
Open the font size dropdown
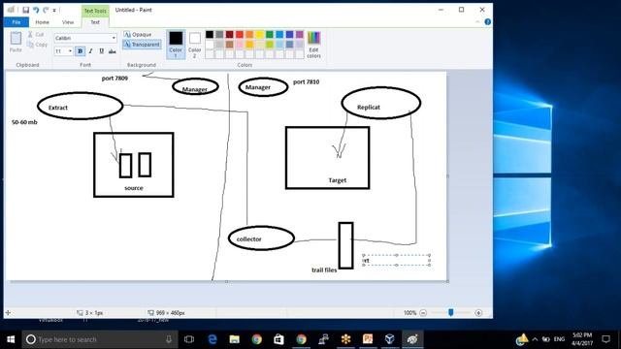70,51
